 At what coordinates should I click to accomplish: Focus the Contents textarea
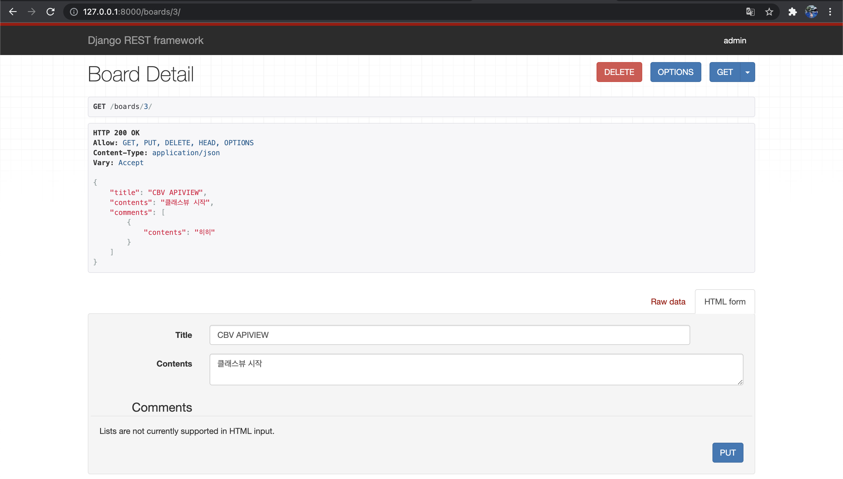(x=476, y=369)
